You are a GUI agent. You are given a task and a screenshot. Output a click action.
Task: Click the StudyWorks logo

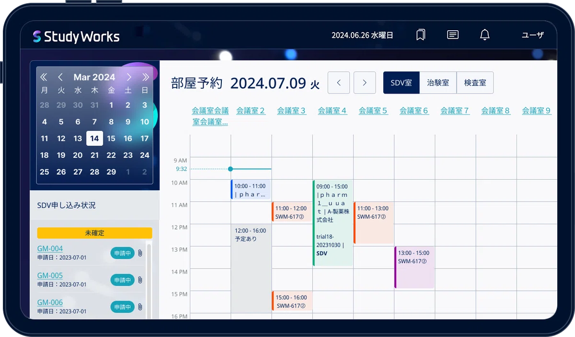coord(76,36)
